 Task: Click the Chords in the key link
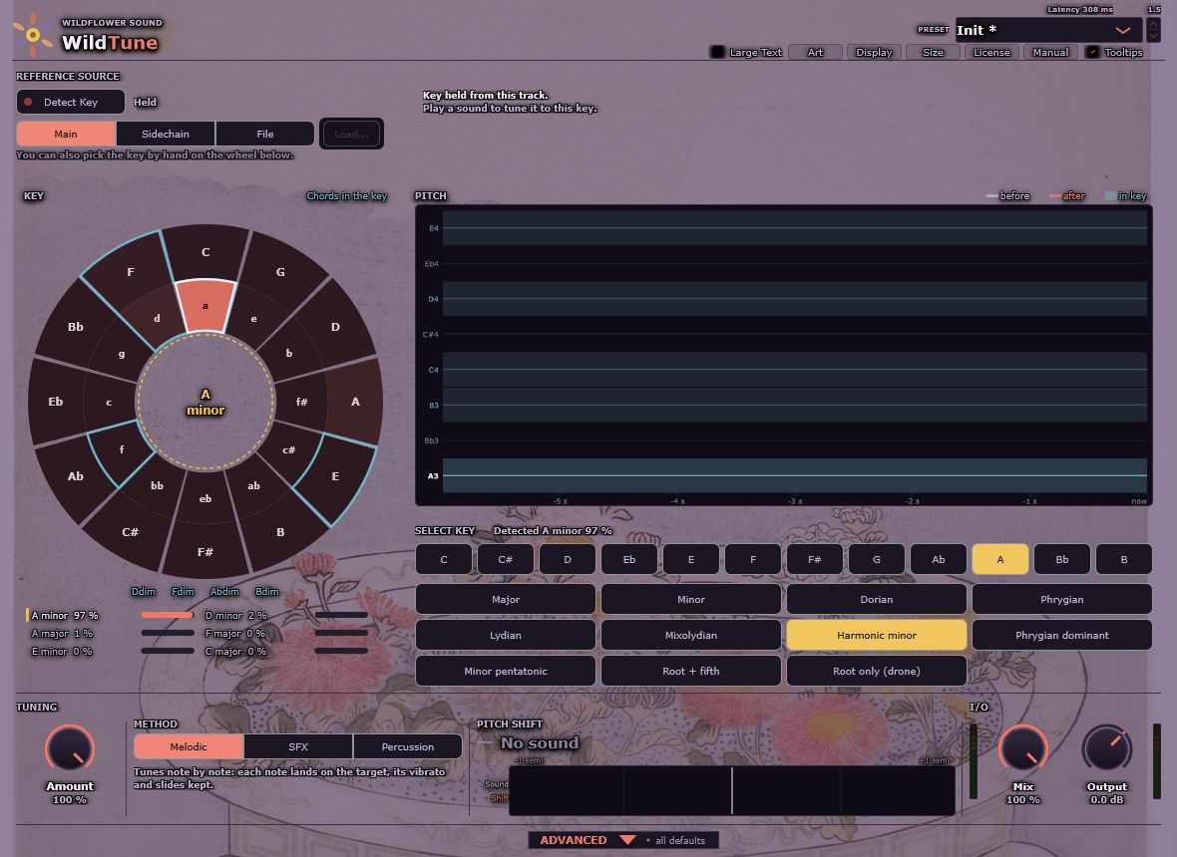point(347,195)
